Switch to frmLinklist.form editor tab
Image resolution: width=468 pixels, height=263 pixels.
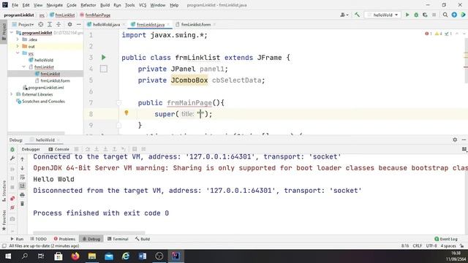195,24
